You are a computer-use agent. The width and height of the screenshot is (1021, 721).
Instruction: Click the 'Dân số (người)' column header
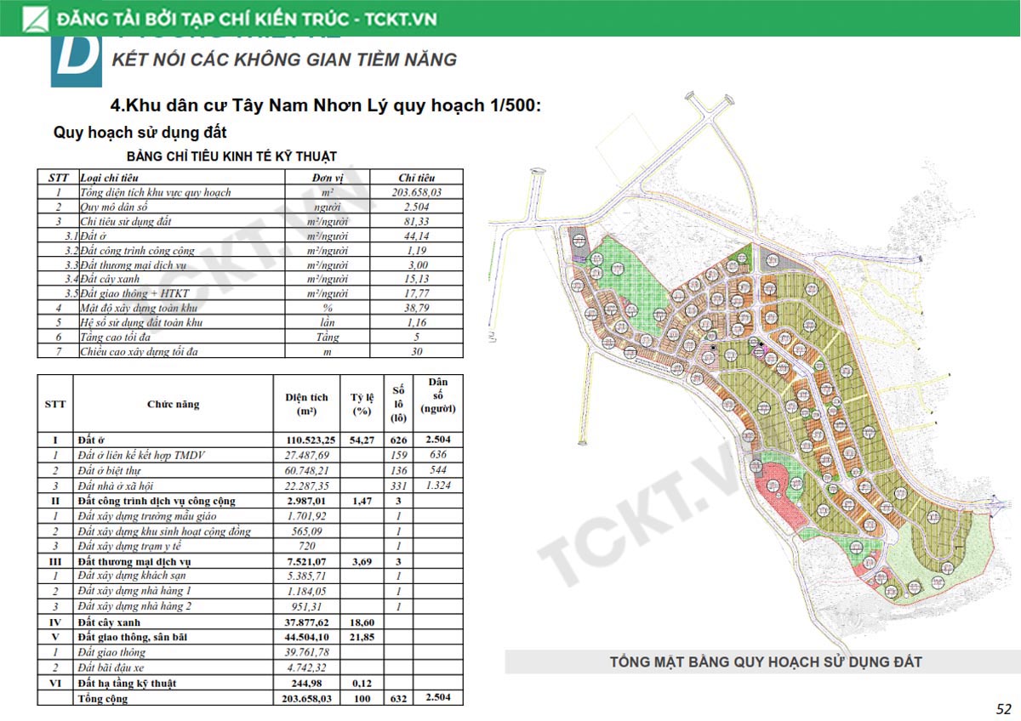(x=438, y=395)
